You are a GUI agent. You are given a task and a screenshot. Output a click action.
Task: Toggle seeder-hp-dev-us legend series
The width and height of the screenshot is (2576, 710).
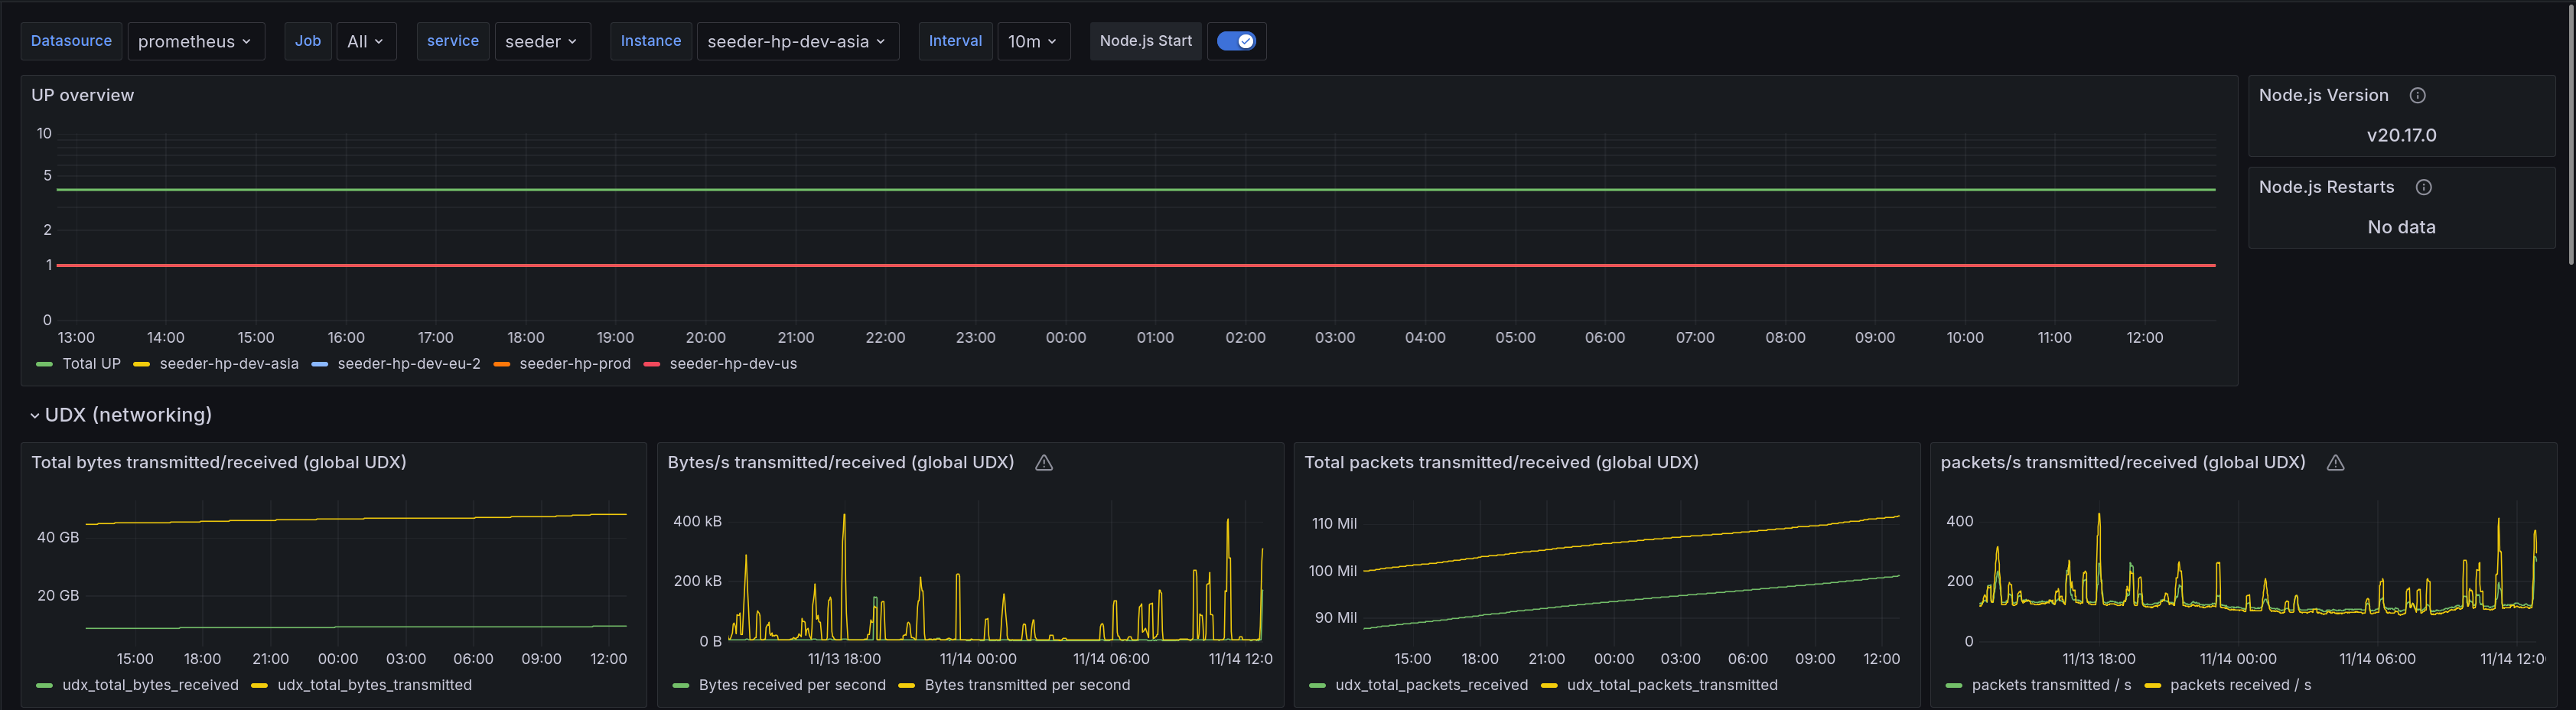tap(732, 364)
